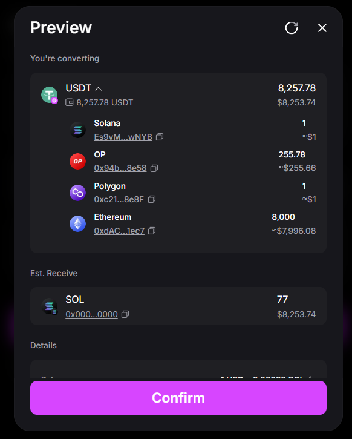Image resolution: width=352 pixels, height=439 pixels.
Task: Refresh the conversion preview quote
Action: pyautogui.click(x=292, y=28)
